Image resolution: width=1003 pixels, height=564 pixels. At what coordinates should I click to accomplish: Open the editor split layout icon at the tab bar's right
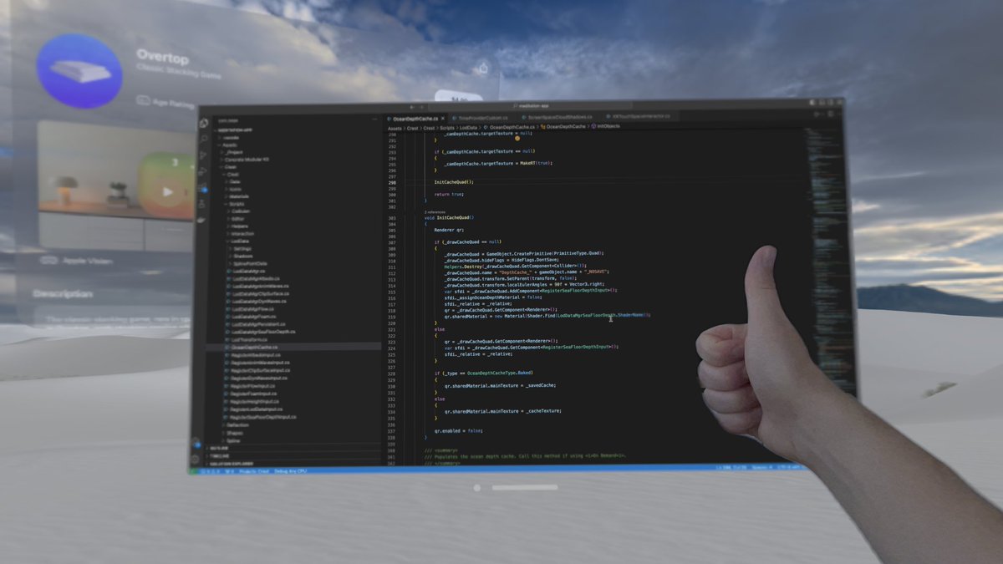click(x=831, y=114)
